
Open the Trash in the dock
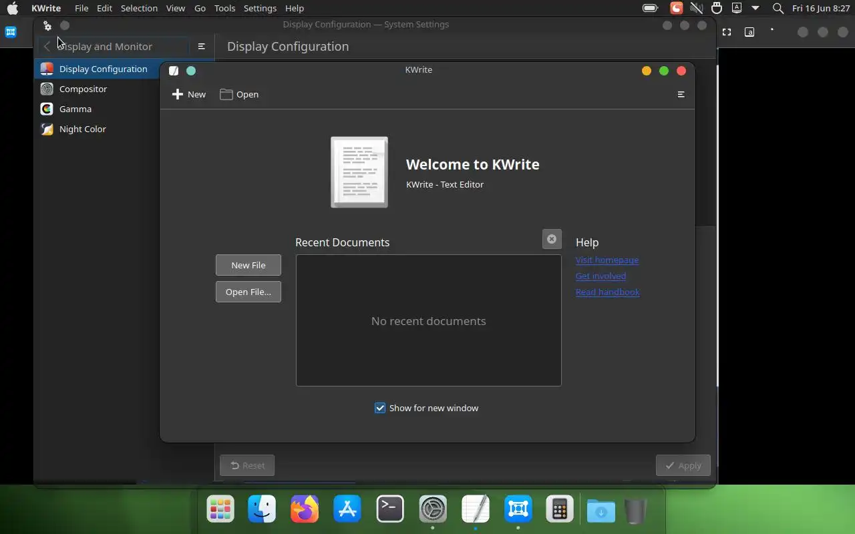coord(635,511)
